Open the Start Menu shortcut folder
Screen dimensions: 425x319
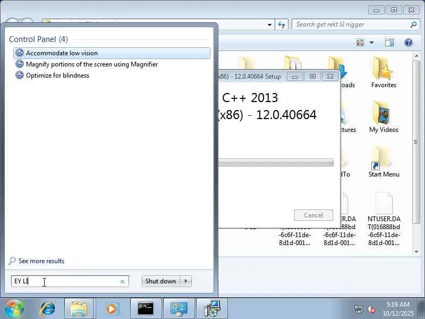point(384,162)
